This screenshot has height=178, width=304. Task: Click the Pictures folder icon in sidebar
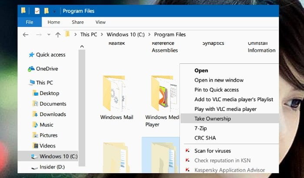pos(35,135)
